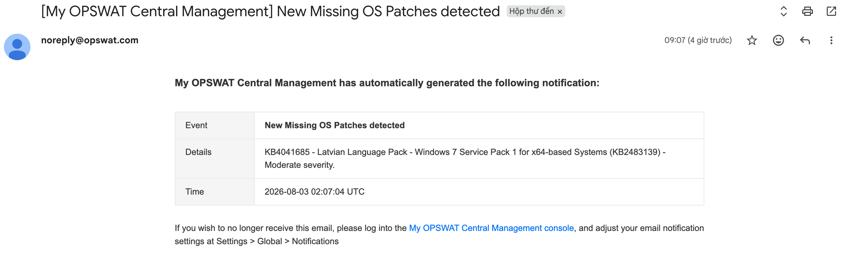Click the 'Hộp thư đến' inbox label

click(x=531, y=11)
